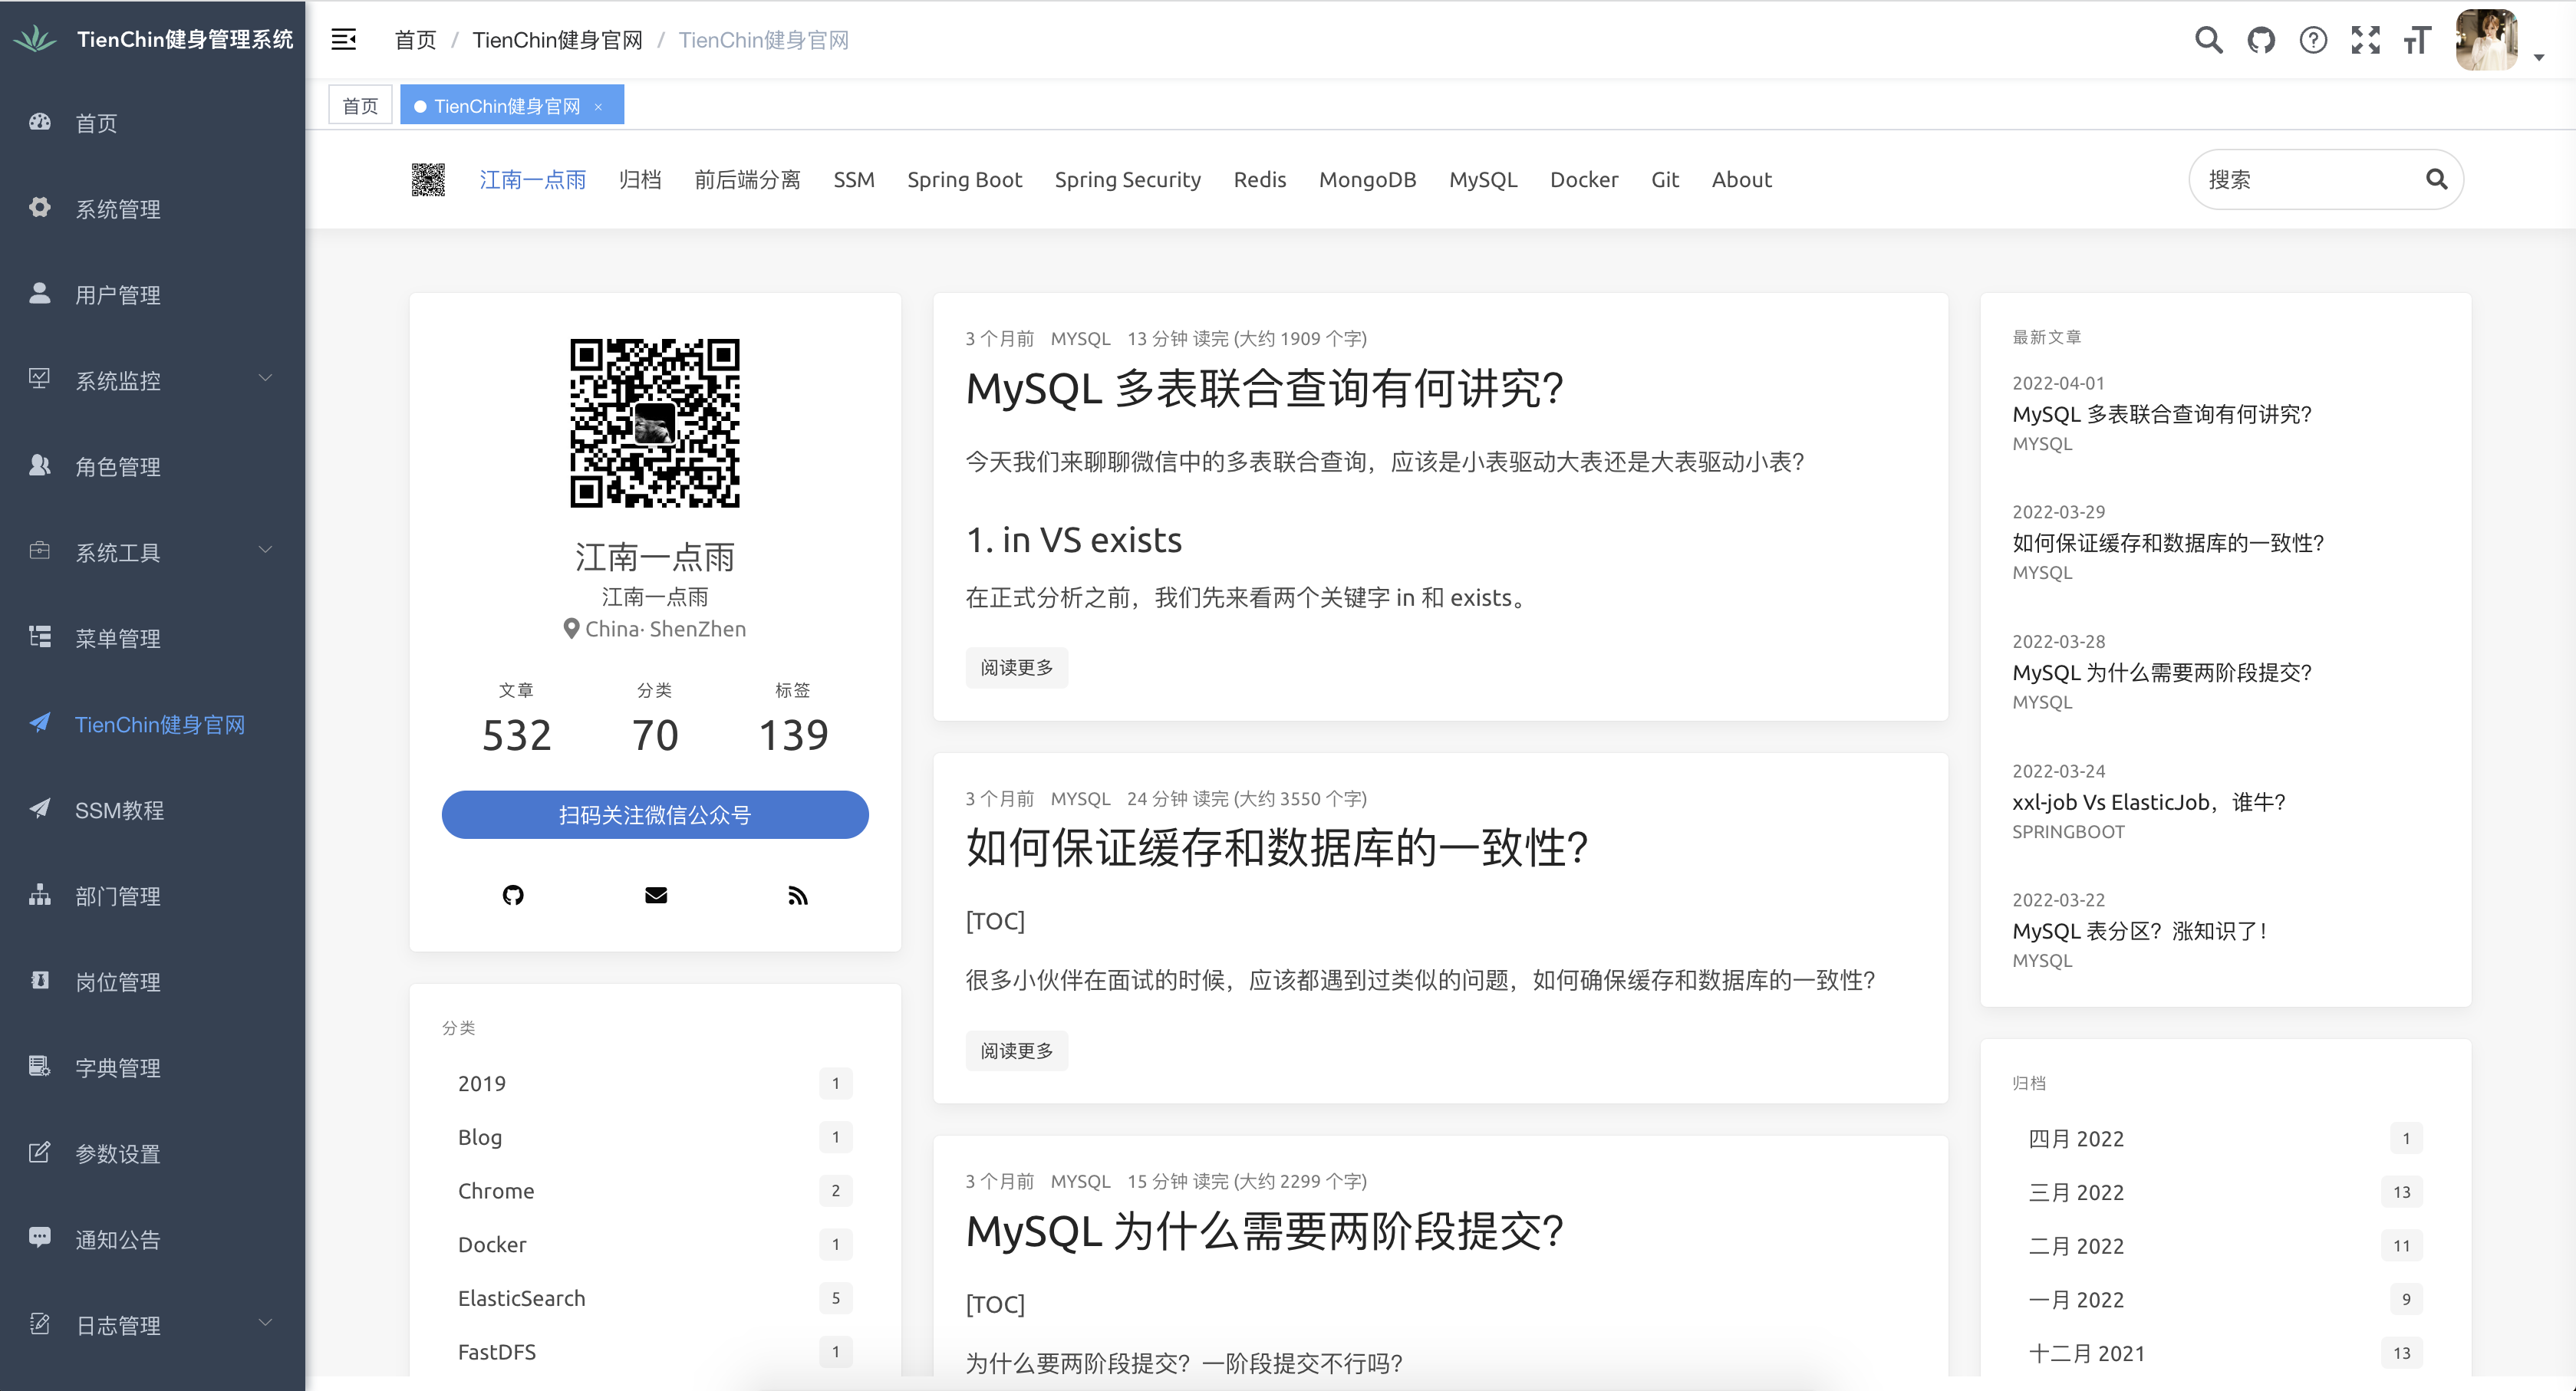This screenshot has height=1391, width=2576.
Task: Click 阅读更多 under MySQL 多表联合查询 article
Action: pyautogui.click(x=1016, y=668)
